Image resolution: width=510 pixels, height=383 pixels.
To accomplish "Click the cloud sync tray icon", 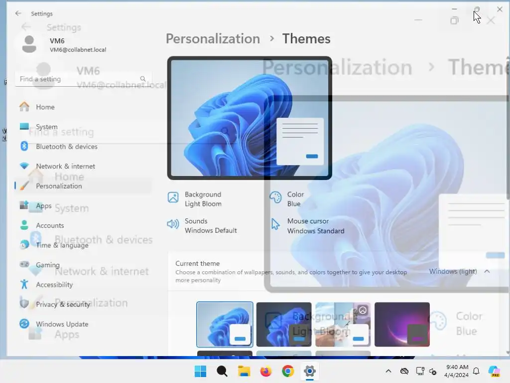I will 404,371.
